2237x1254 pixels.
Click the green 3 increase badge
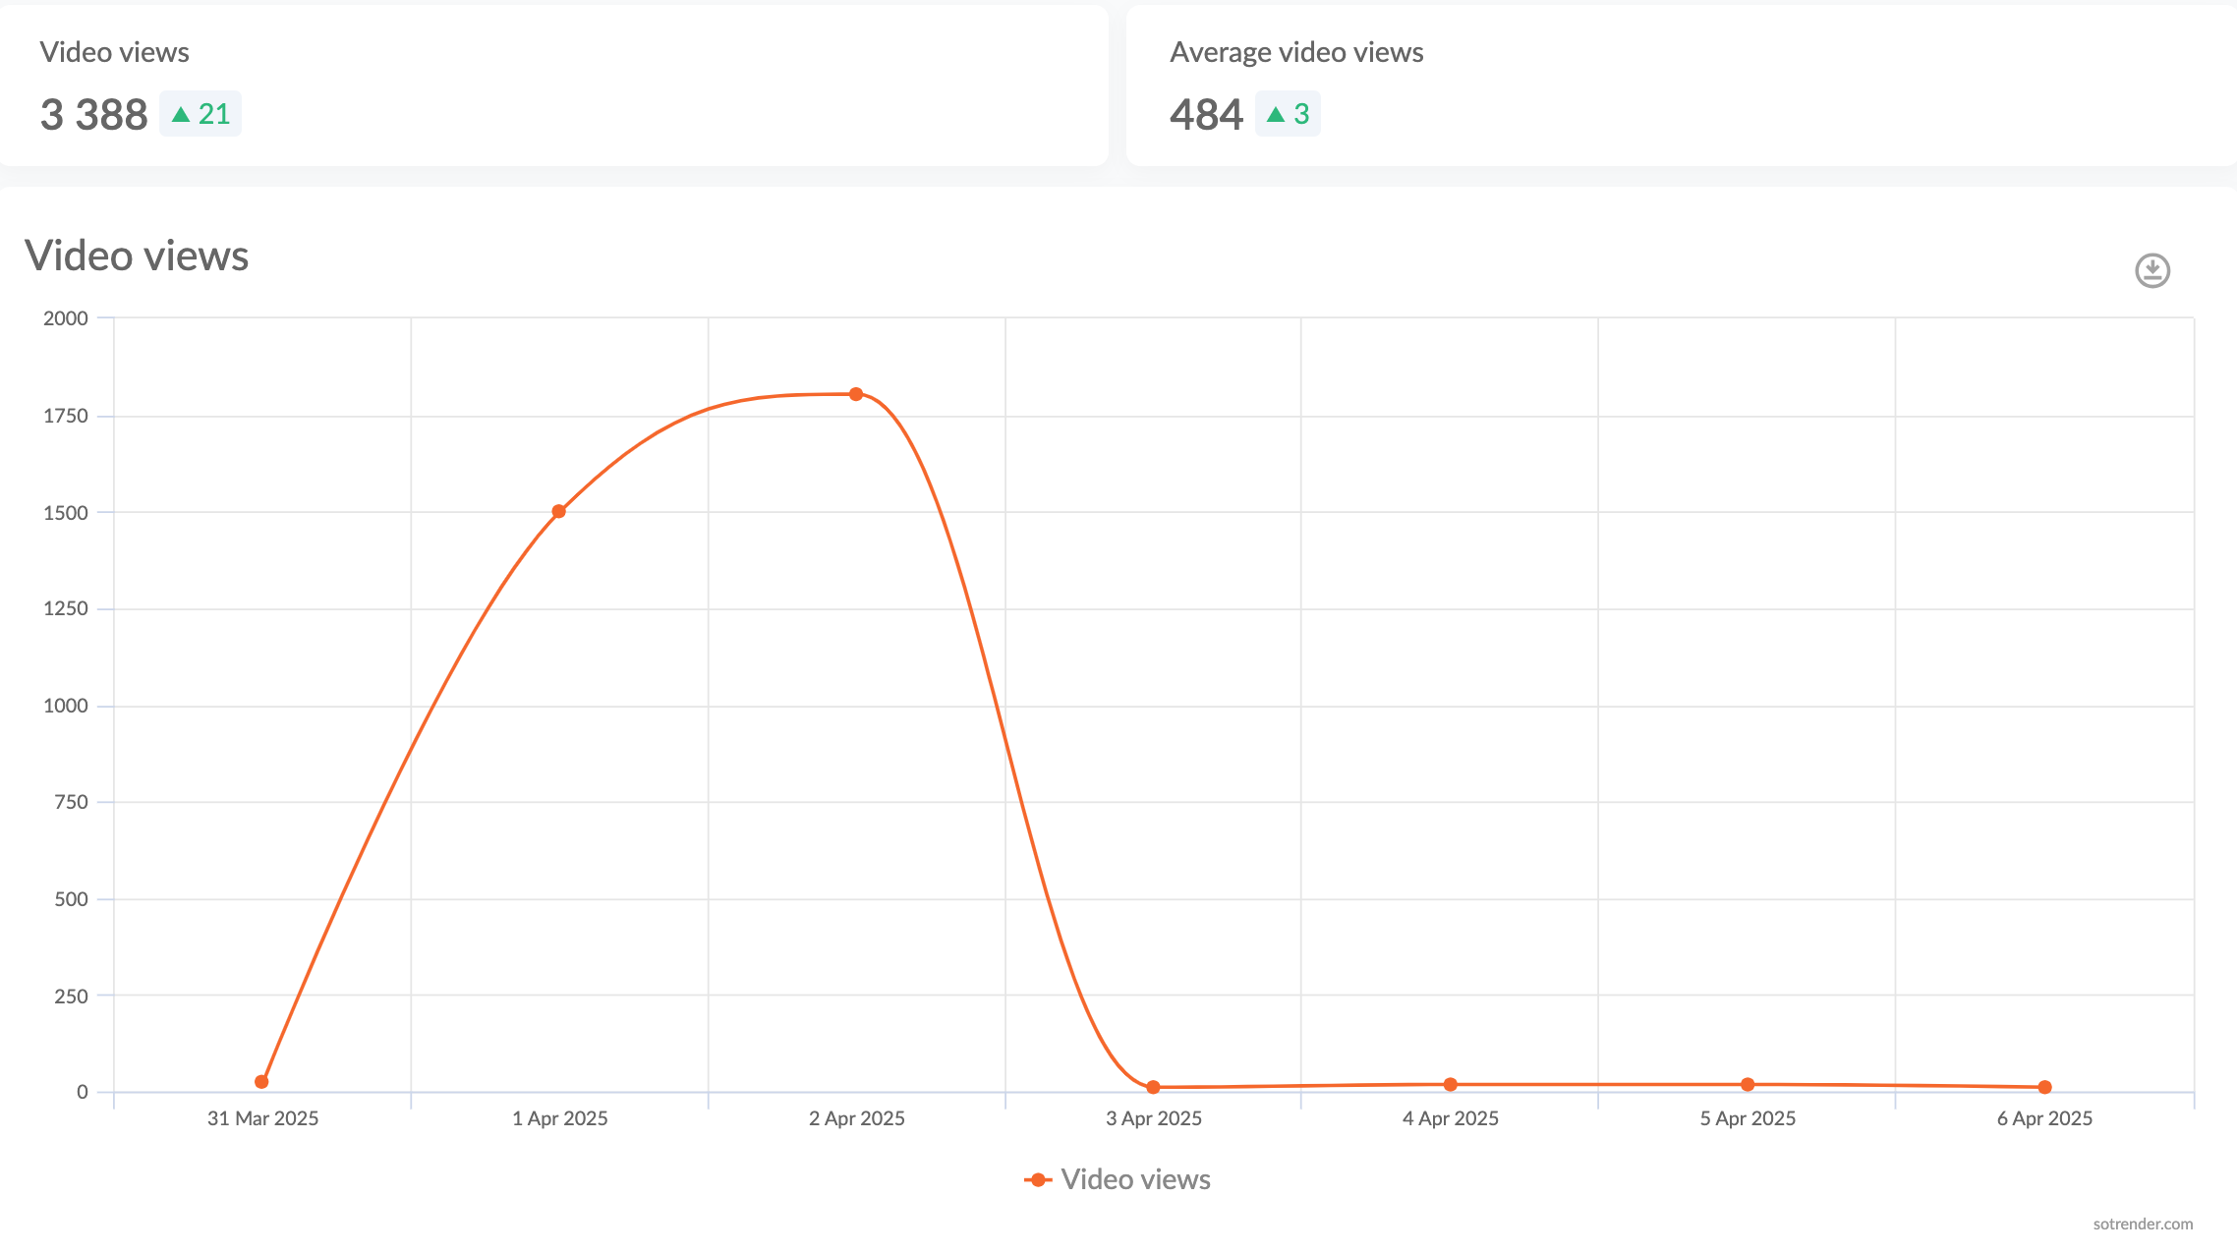(x=1288, y=114)
